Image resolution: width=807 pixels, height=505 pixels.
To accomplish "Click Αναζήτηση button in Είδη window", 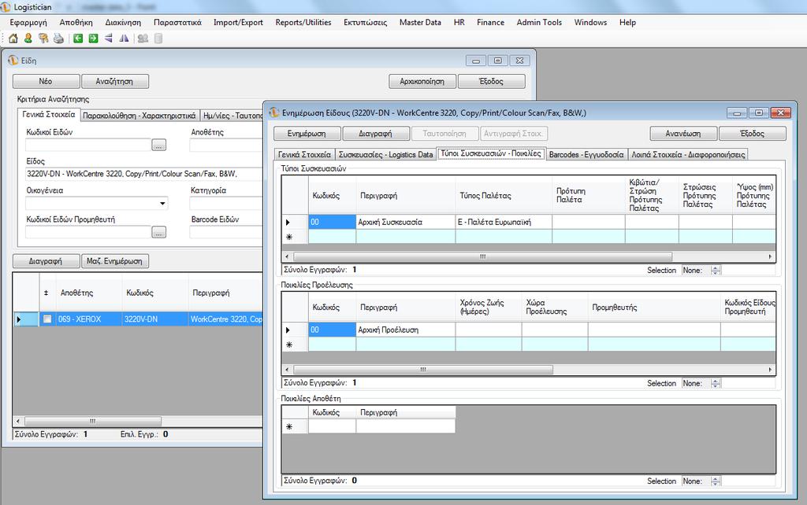I will (x=115, y=81).
